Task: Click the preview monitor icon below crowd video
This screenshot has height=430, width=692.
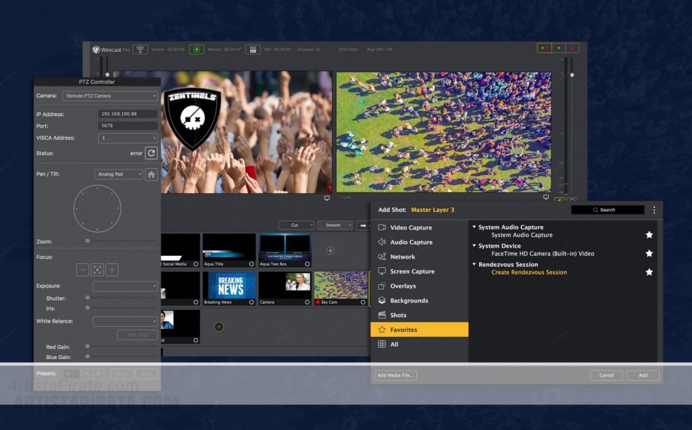Action: [327, 198]
